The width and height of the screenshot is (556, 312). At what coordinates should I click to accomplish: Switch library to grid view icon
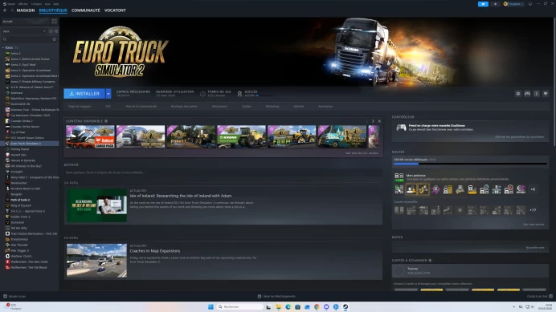point(55,21)
